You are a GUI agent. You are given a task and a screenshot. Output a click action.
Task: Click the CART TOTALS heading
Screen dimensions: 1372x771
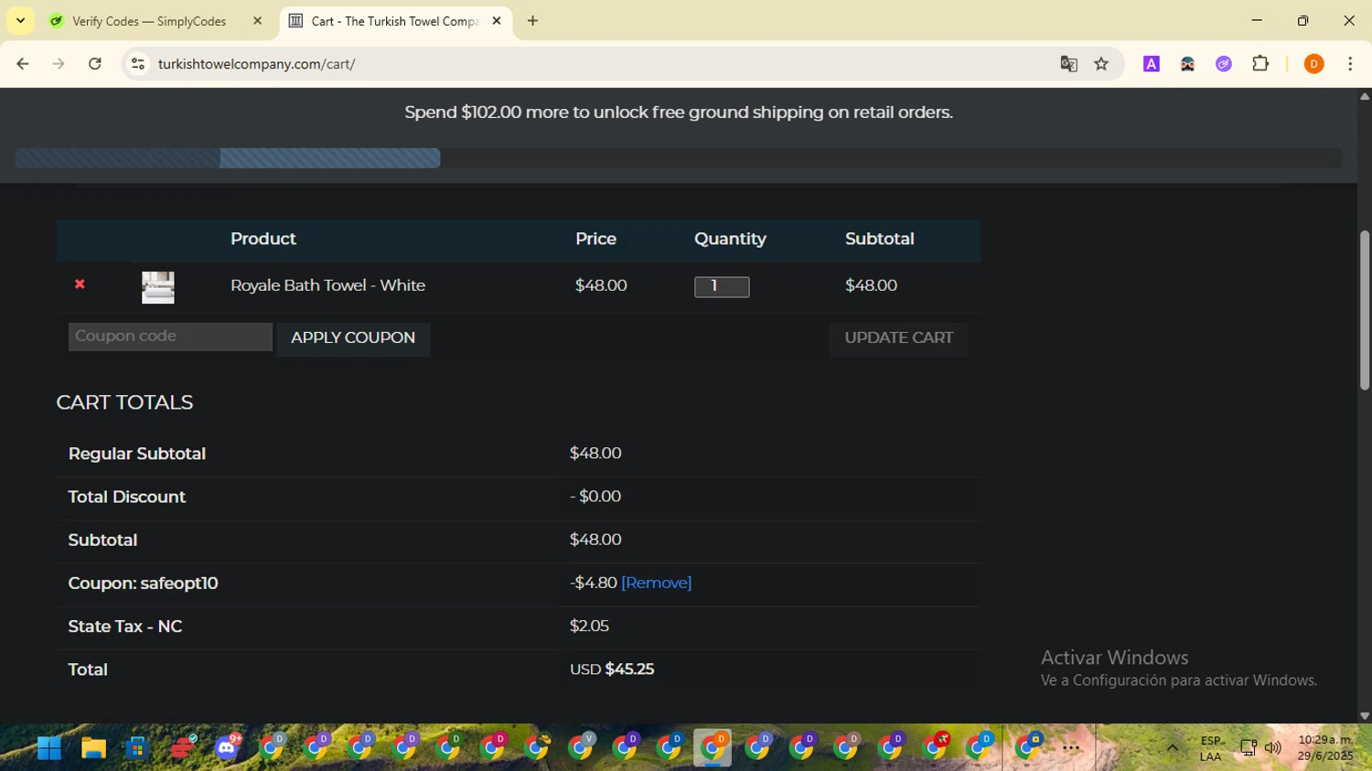124,402
